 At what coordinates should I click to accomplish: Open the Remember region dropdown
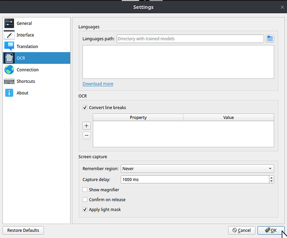[x=197, y=169]
